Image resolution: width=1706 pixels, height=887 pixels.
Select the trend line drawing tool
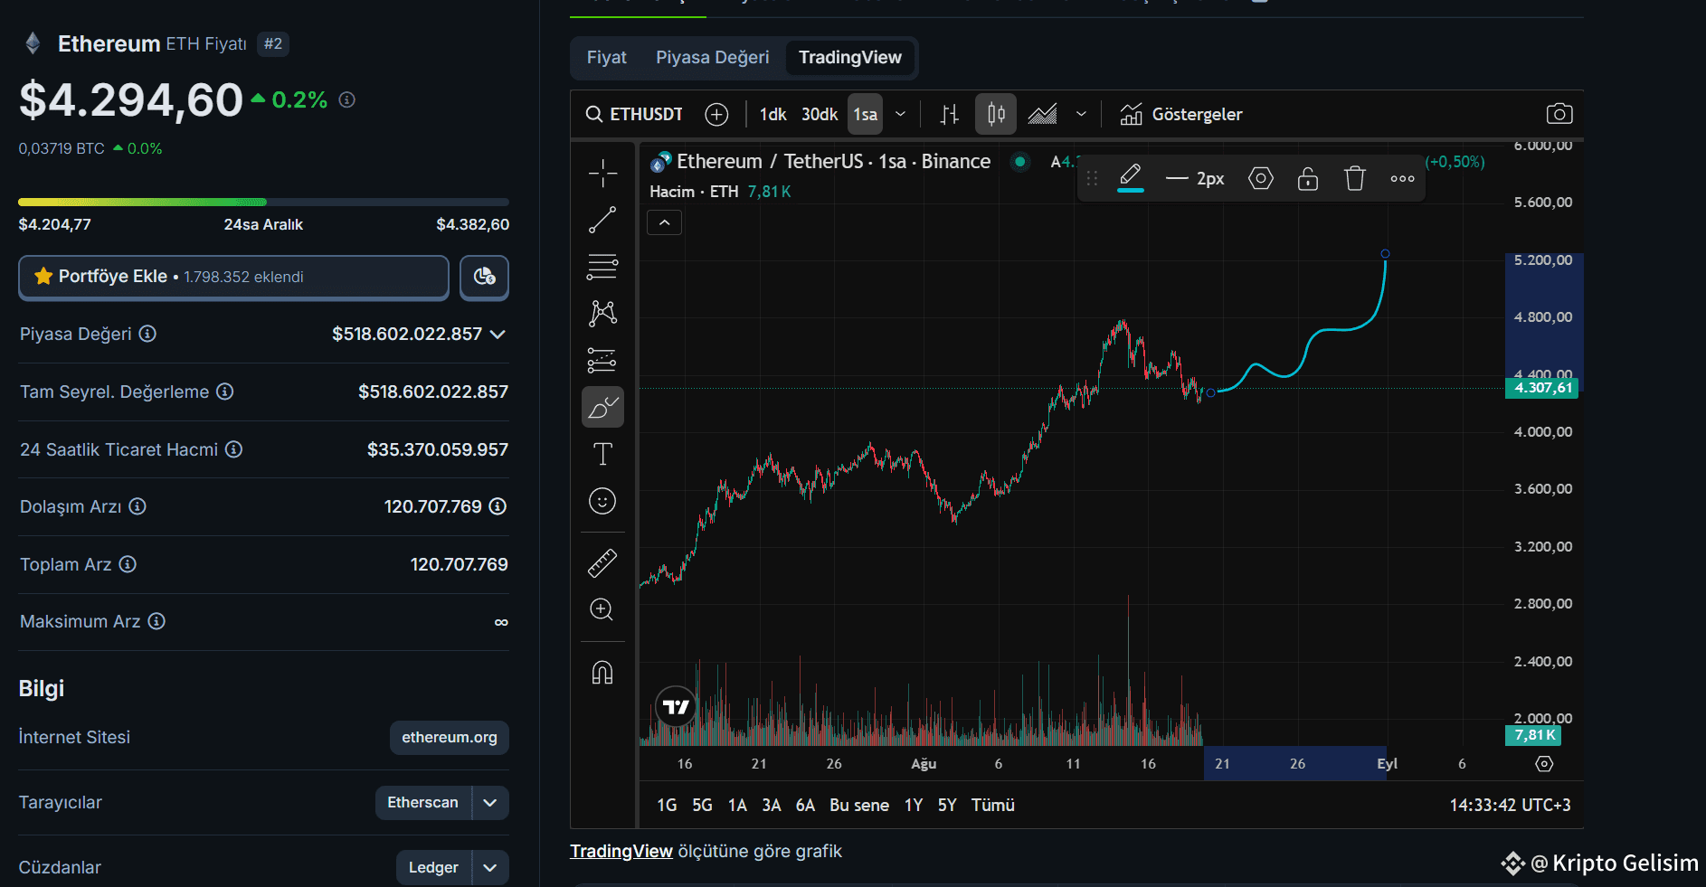(x=602, y=220)
